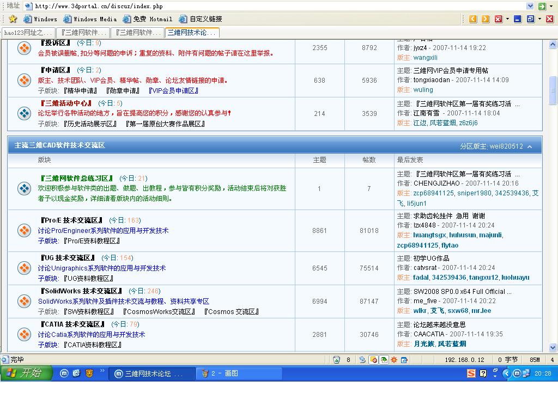558x418 pixels.
Task: Open the 『精华申请』 sub-forum
Action: point(81,91)
